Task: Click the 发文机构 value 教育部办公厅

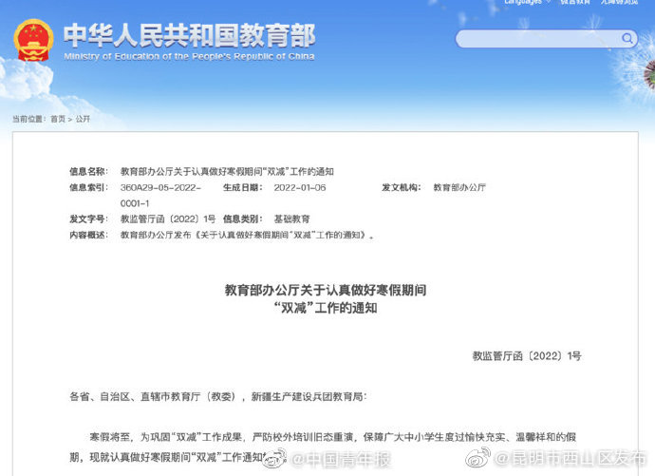Action: 459,187
